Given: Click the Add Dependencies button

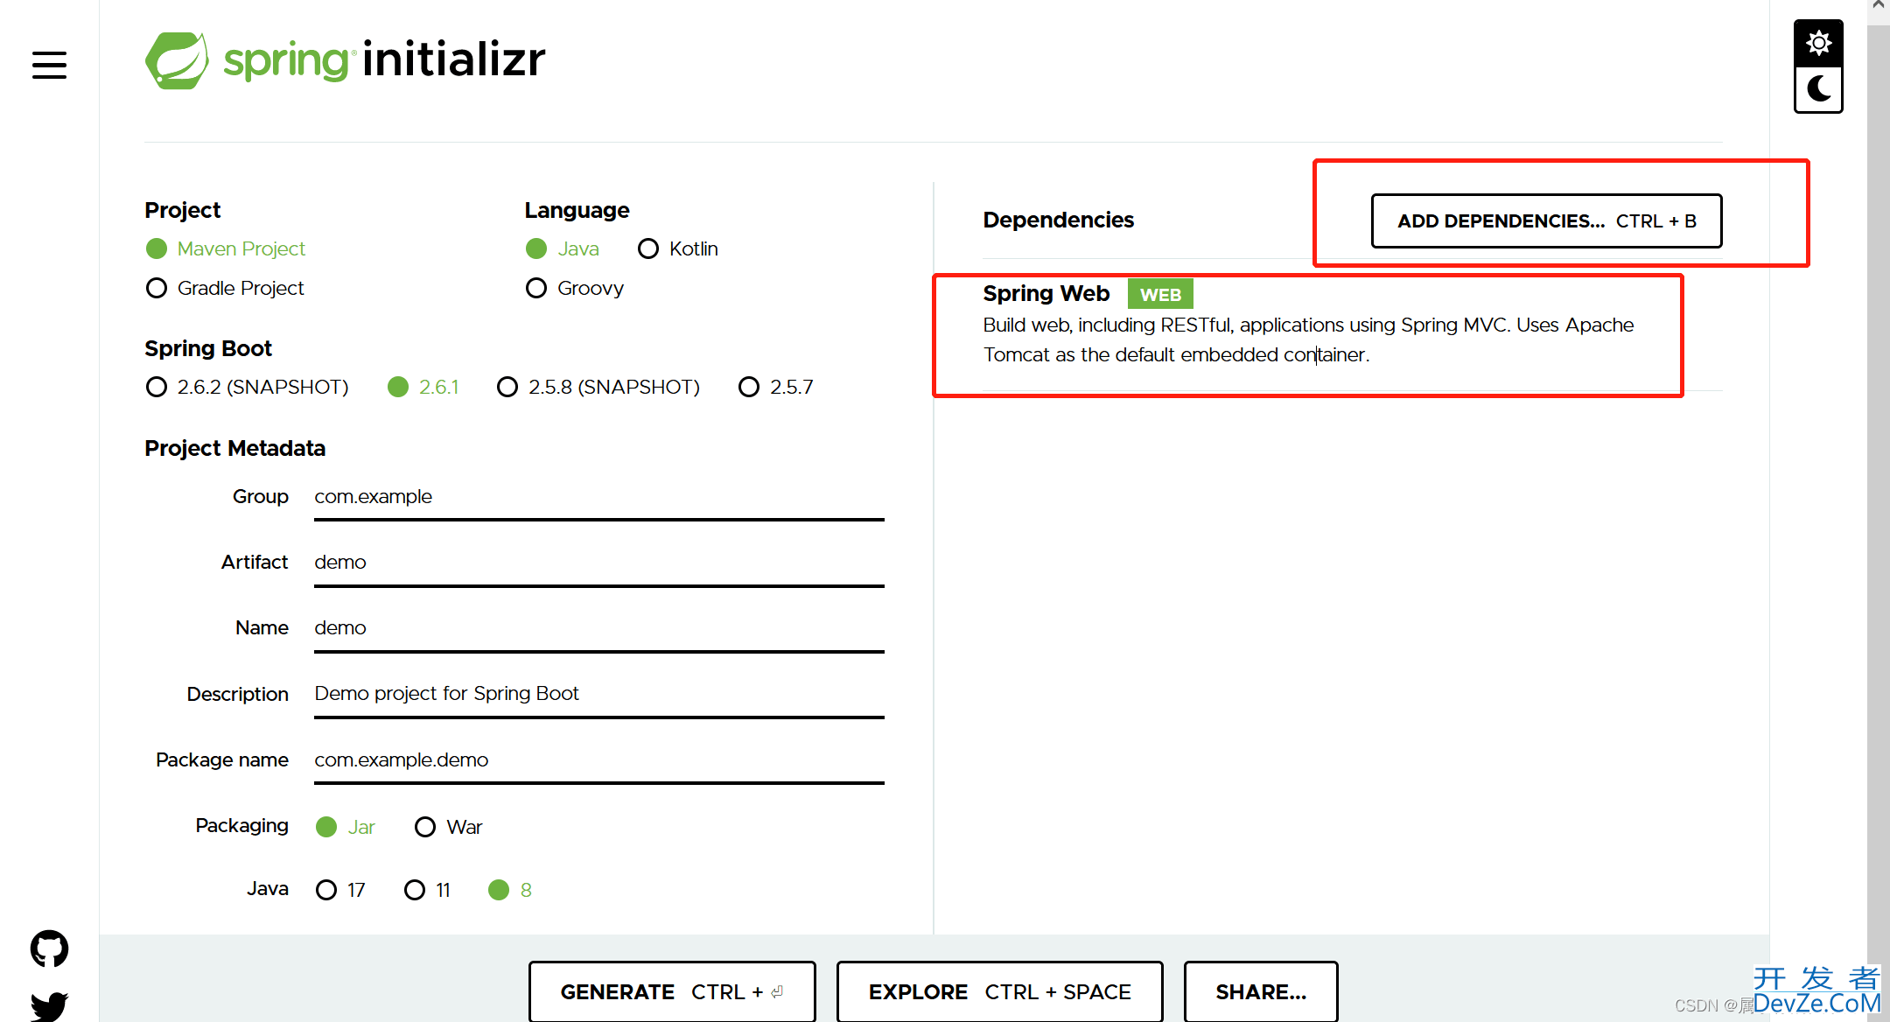Looking at the screenshot, I should [1546, 220].
